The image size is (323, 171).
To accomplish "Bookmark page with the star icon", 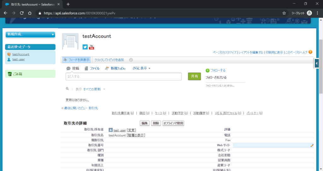I will coord(284,13).
